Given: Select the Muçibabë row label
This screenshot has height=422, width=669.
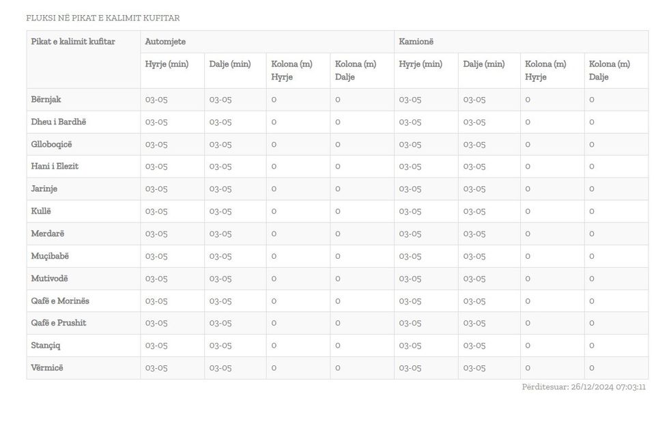Looking at the screenshot, I should pos(50,256).
